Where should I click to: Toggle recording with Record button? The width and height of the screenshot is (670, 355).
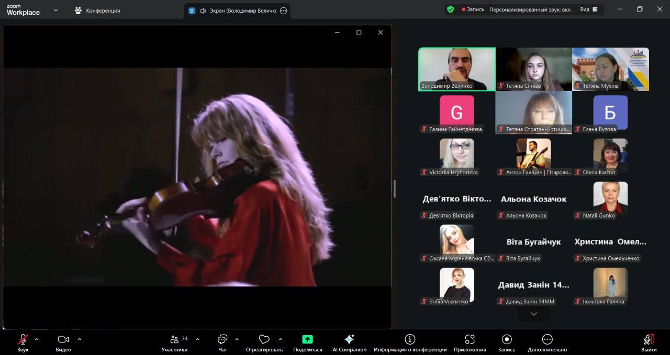point(506,340)
